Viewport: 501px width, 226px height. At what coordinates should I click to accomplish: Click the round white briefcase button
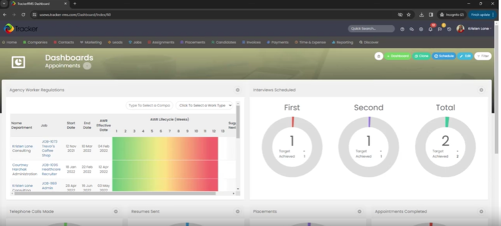pyautogui.click(x=379, y=56)
